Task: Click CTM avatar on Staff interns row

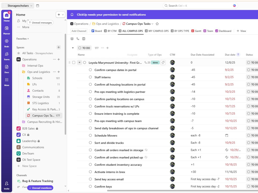Action: tap(172, 77)
